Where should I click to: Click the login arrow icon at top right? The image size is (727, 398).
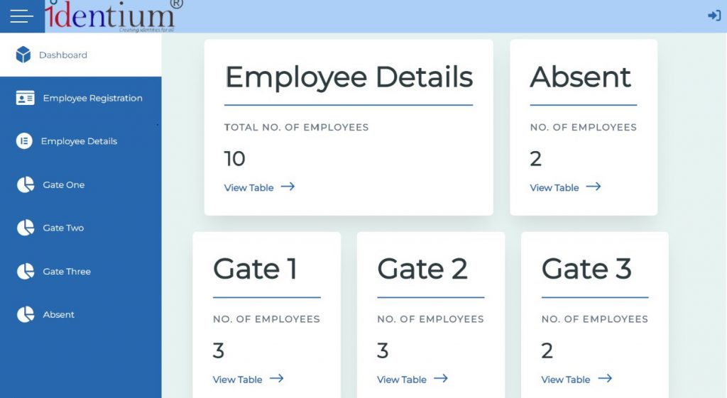[714, 16]
